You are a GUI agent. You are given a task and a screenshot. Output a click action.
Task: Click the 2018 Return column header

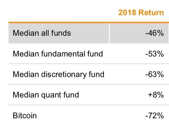141,13
